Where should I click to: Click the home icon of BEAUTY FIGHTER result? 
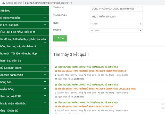(x=56, y=102)
